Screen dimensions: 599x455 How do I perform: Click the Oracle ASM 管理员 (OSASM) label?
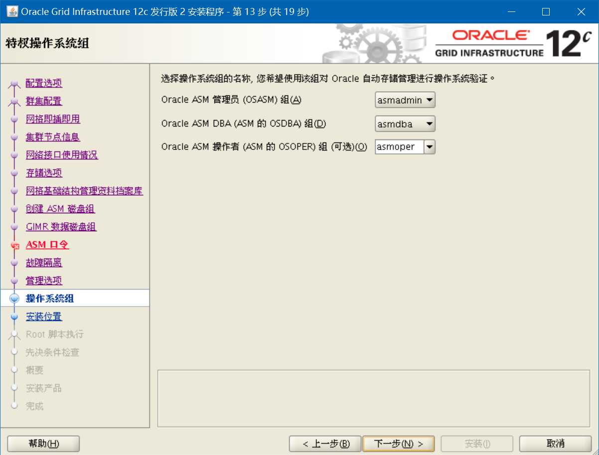pyautogui.click(x=232, y=100)
